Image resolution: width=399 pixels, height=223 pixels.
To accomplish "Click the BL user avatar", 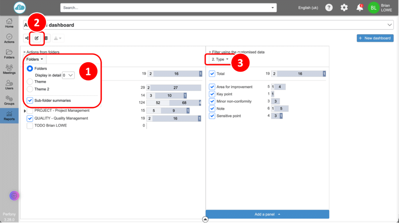I will click(374, 8).
